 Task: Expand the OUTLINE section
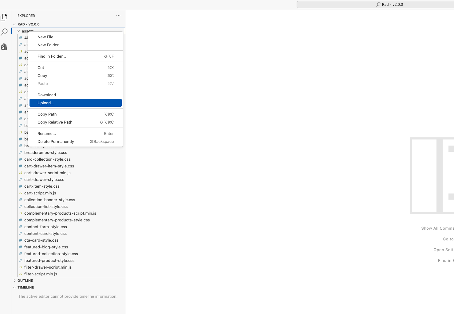[14, 281]
